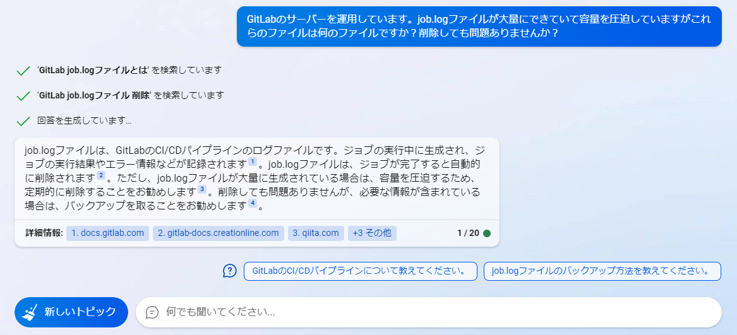The height and width of the screenshot is (335, 737).
Task: Select suggestion about job.log backup method
Action: [602, 271]
